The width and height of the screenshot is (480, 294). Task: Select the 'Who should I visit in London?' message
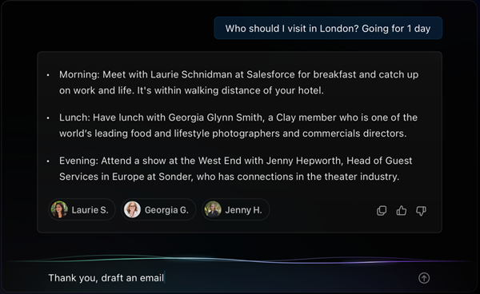click(328, 28)
